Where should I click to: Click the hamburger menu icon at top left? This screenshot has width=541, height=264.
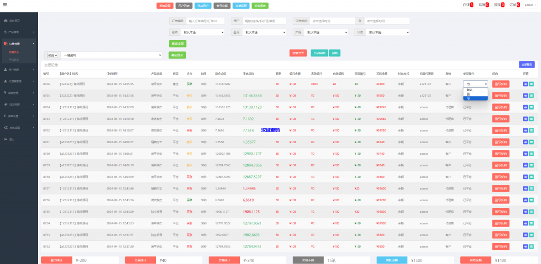[x=4, y=5]
